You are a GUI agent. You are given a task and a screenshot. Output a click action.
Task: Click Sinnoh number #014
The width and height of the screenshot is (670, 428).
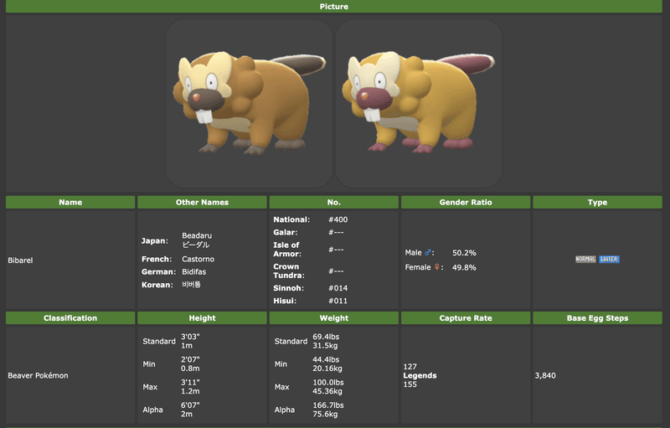coord(338,288)
